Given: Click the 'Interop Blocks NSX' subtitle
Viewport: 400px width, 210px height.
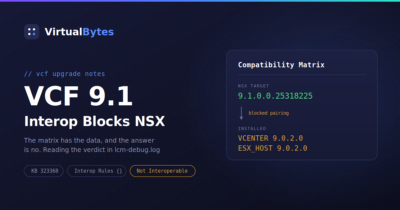Looking at the screenshot, I should tap(95, 121).
